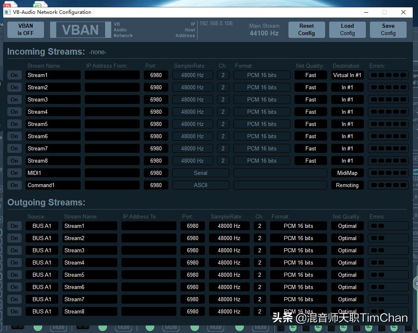This screenshot has height=333, width=418.
Task: Click the Command1 stream name field
Action: coord(53,185)
